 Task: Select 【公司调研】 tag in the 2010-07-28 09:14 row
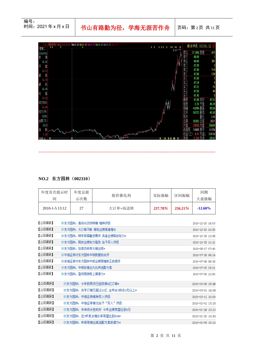click(x=46, y=255)
